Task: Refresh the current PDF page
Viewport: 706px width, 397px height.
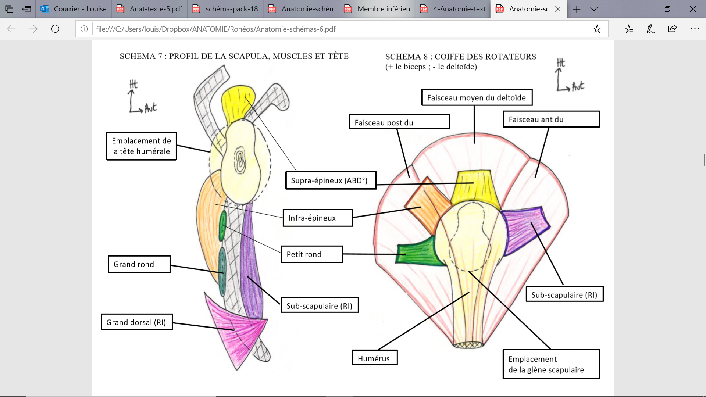Action: coord(55,29)
